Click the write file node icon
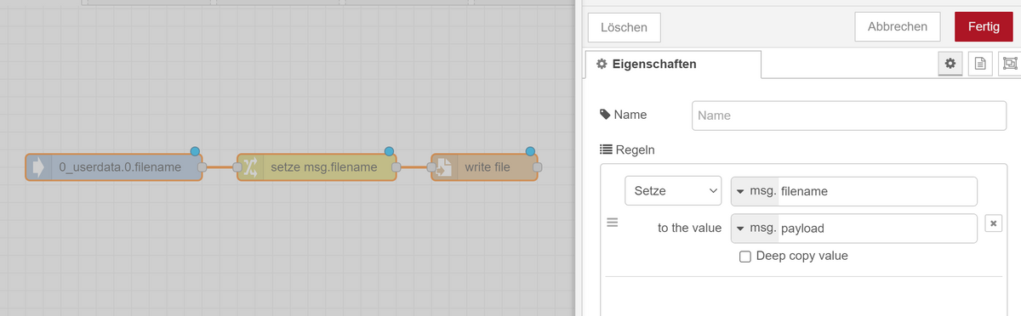 pyautogui.click(x=445, y=167)
